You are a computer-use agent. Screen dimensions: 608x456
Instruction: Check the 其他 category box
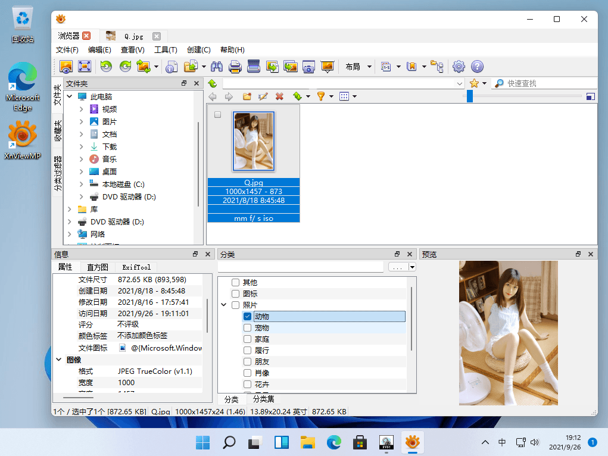click(235, 282)
